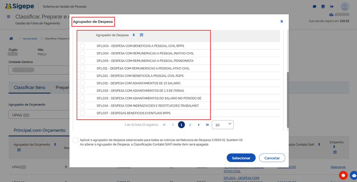
Task: Go to page 2 of results
Action: pos(190,125)
